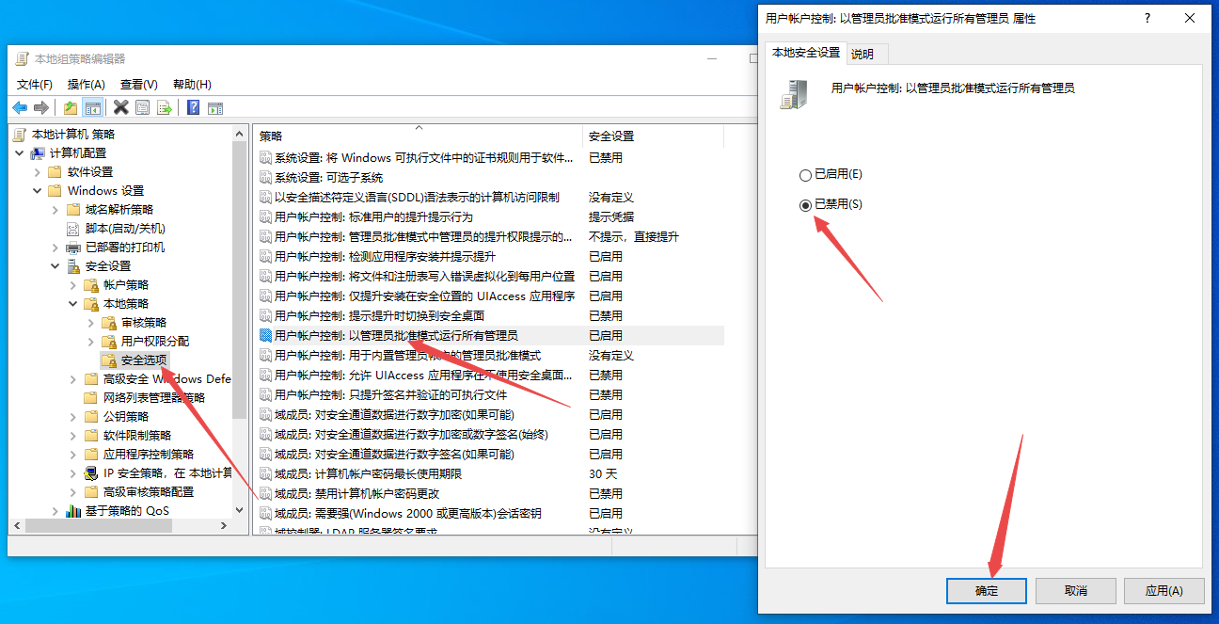Click the Back navigation arrow in the toolbar
This screenshot has width=1219, height=624.
19,107
